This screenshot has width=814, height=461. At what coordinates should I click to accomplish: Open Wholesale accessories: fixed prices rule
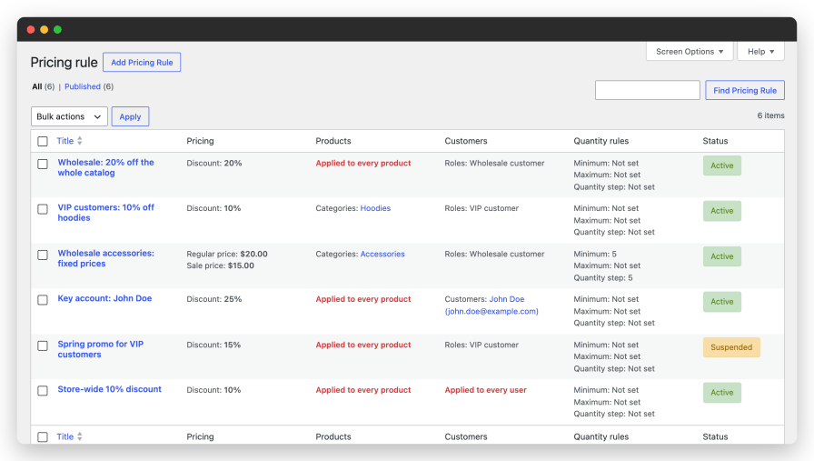tap(106, 258)
